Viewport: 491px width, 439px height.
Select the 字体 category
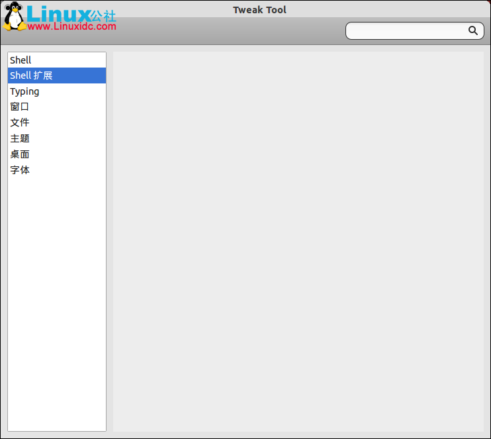57,170
